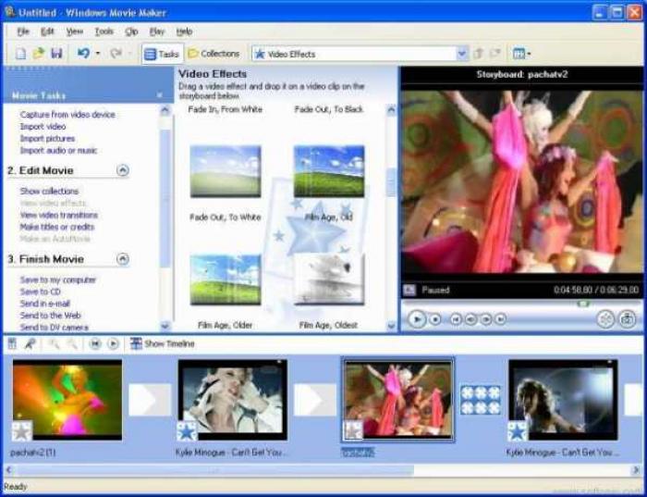
Task: Click the Save Project floppy disk icon
Action: pos(56,54)
